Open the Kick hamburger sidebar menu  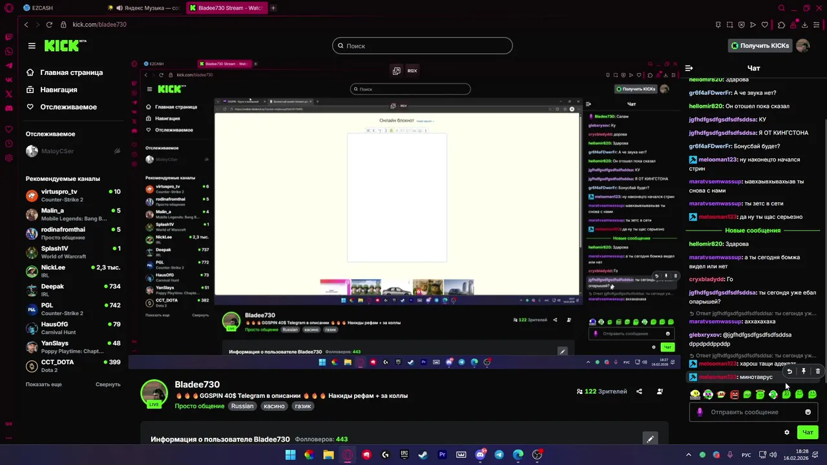(x=32, y=46)
